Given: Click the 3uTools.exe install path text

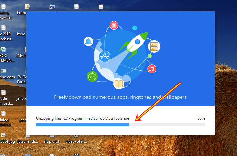Looking at the screenshot, I should click(96, 118).
